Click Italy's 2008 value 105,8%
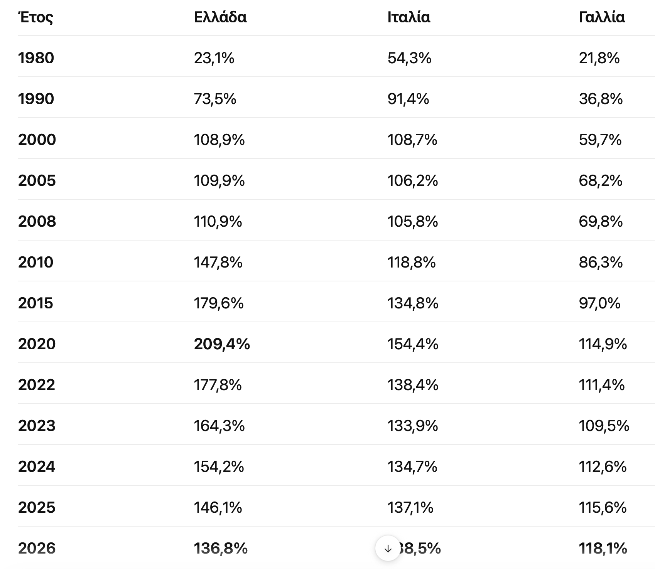 coord(413,222)
